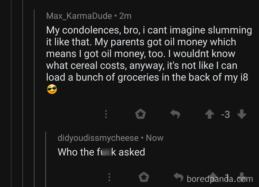Open didyoudissmycheese's user profile

[98, 138]
